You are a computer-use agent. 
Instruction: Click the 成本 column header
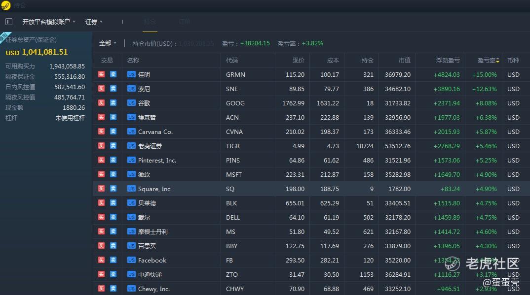333,61
